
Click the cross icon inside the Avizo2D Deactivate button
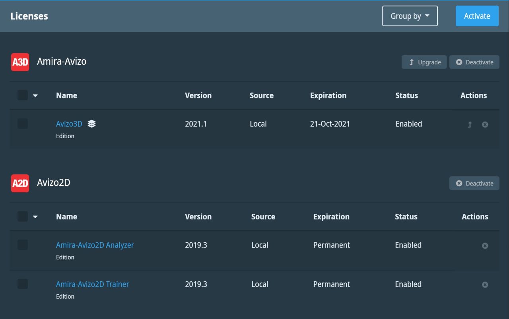coord(459,183)
